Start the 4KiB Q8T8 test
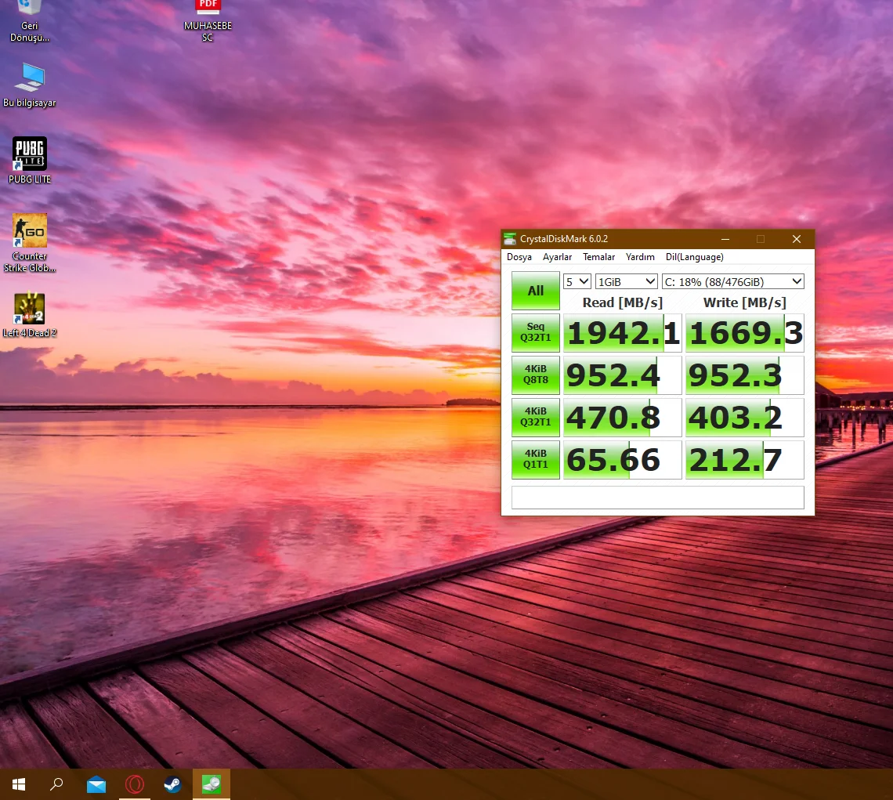This screenshot has width=893, height=800. (535, 375)
